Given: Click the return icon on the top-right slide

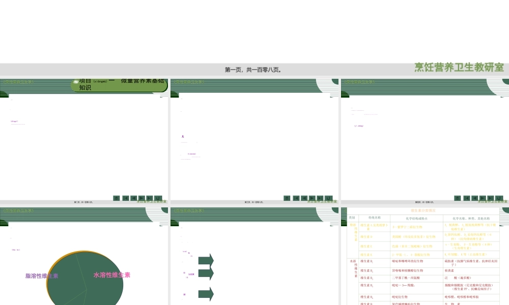Looking at the screenshot, I should point(499,198).
